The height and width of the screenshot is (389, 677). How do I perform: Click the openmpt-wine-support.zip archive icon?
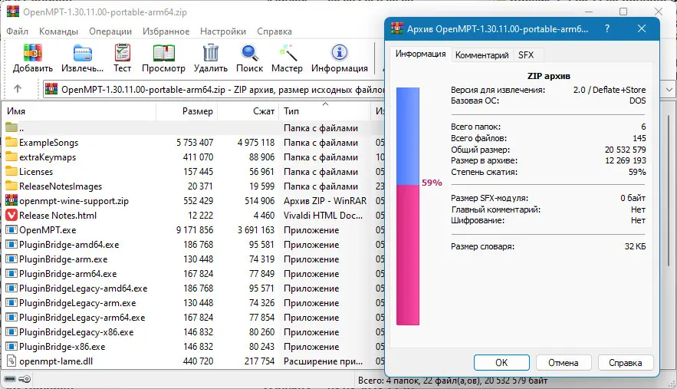point(12,200)
